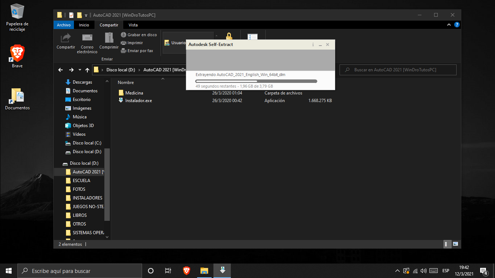Click the extraction progress bar in Autodesk Self-Extract
This screenshot has width=495, height=278.
click(x=256, y=81)
